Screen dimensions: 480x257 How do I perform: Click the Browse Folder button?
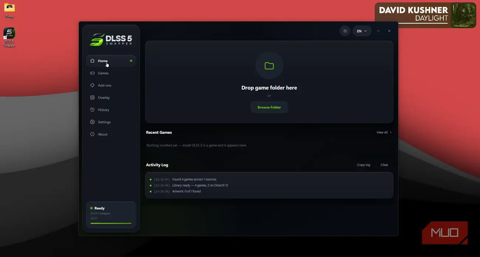(269, 107)
